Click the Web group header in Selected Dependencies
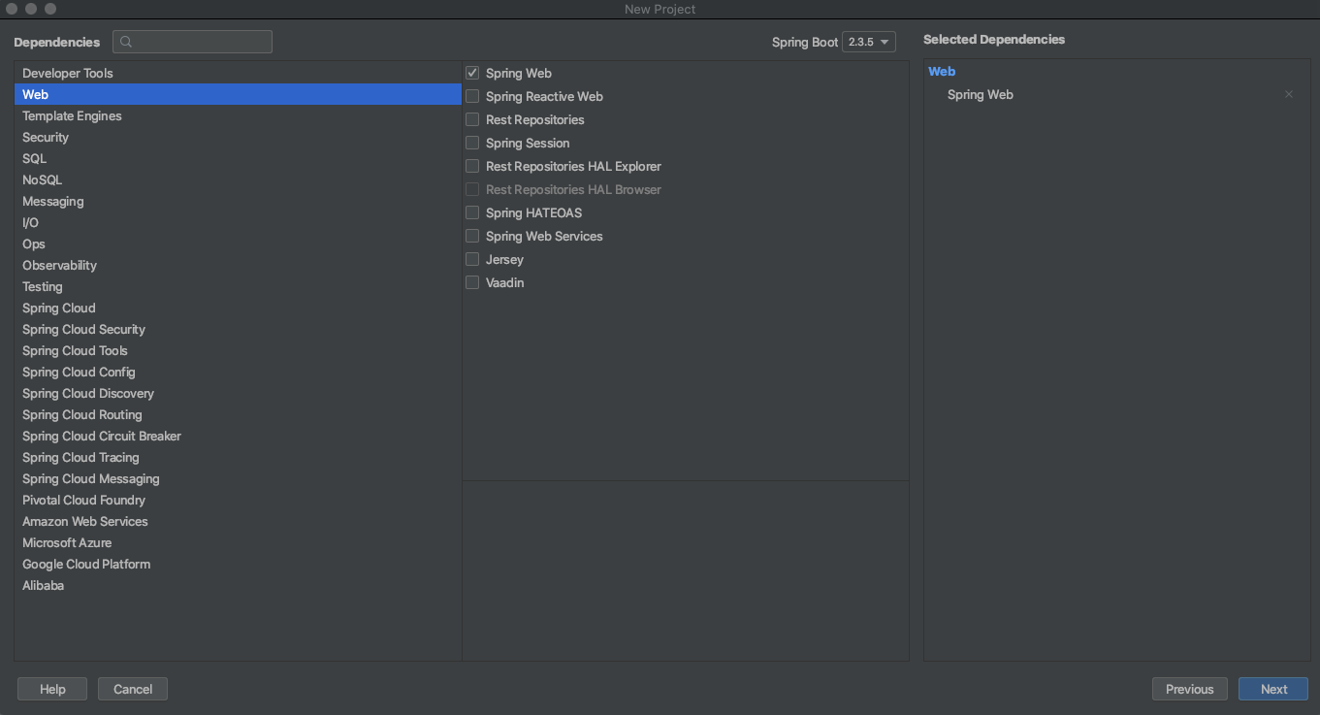The image size is (1320, 715). point(942,71)
